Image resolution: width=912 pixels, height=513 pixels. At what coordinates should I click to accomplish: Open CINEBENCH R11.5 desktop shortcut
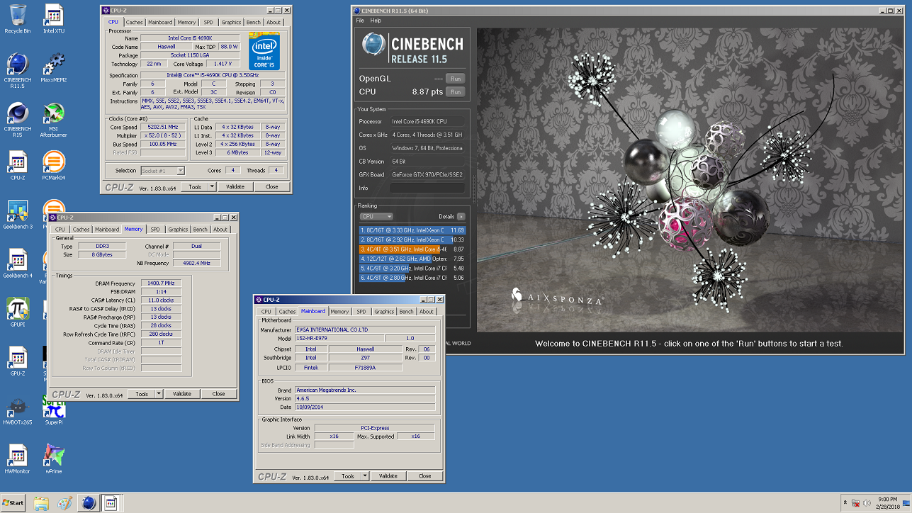click(18, 69)
